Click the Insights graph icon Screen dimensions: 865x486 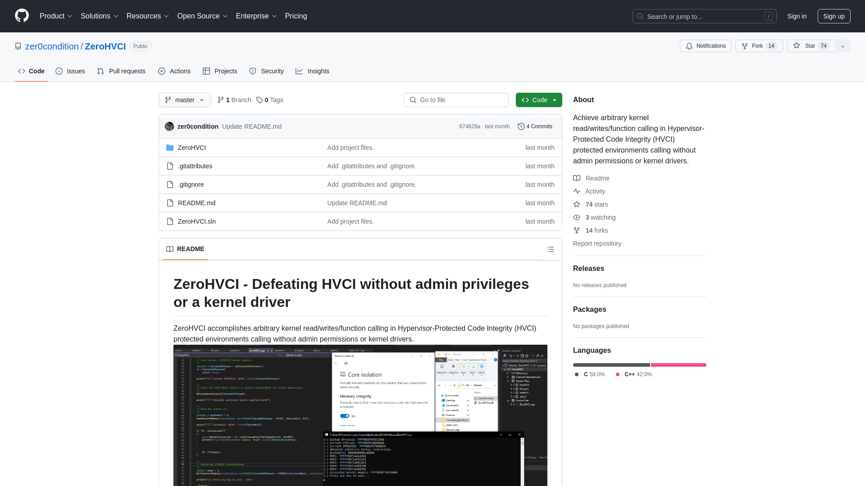pos(300,71)
